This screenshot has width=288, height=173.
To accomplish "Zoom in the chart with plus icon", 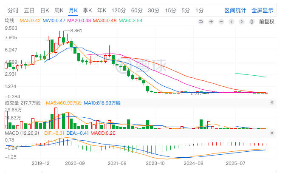I will (x=211, y=22).
